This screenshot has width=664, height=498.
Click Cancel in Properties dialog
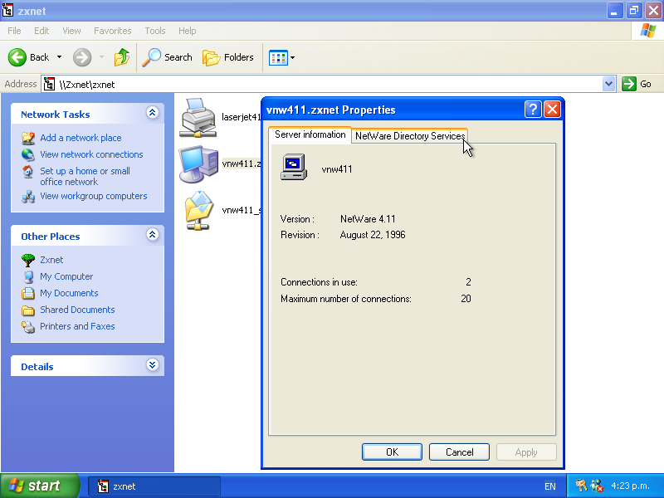pos(460,452)
